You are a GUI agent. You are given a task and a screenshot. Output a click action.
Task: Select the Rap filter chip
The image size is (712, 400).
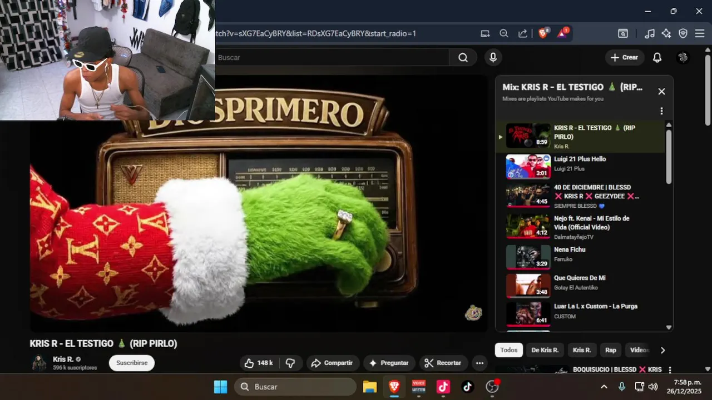pos(611,350)
